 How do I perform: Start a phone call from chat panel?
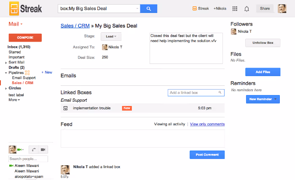pos(34,150)
